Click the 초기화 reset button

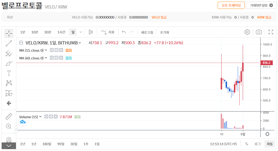tap(164, 32)
